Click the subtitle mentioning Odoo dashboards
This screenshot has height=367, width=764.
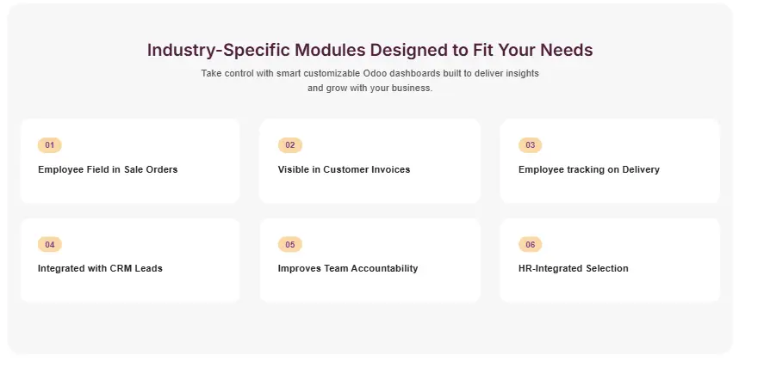[370, 81]
